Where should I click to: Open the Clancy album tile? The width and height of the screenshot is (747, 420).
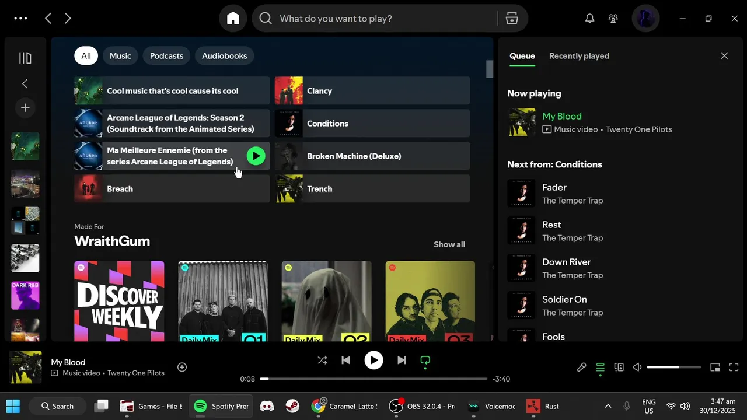372,90
